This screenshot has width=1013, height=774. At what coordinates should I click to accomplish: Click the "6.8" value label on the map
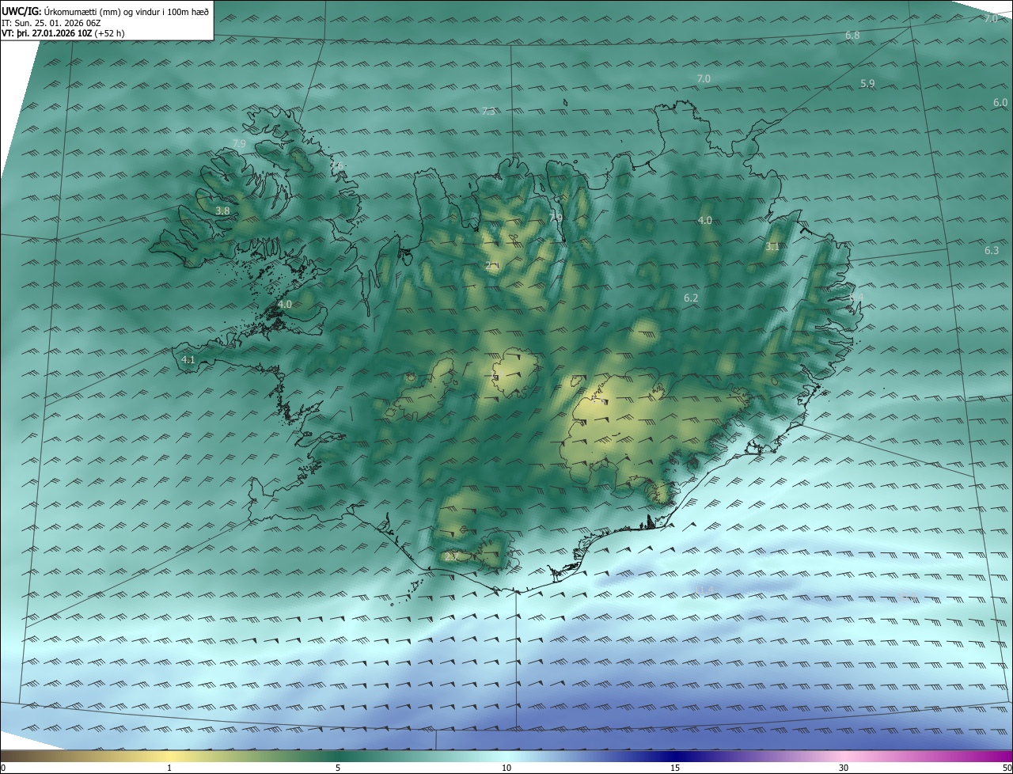852,36
